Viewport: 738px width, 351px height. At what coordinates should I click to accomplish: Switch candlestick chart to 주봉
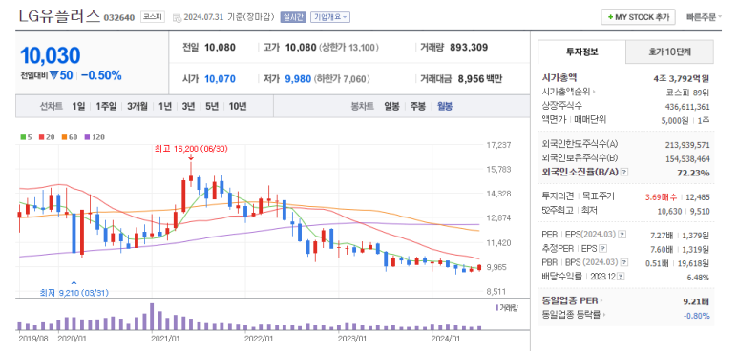click(418, 106)
